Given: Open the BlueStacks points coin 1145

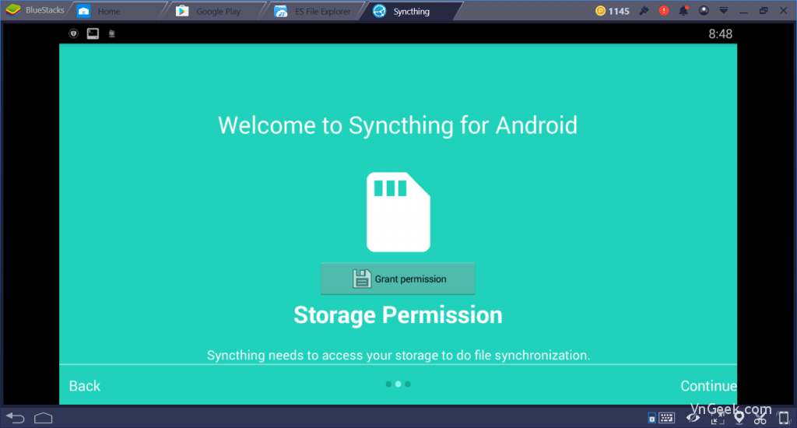Looking at the screenshot, I should pyautogui.click(x=613, y=11).
